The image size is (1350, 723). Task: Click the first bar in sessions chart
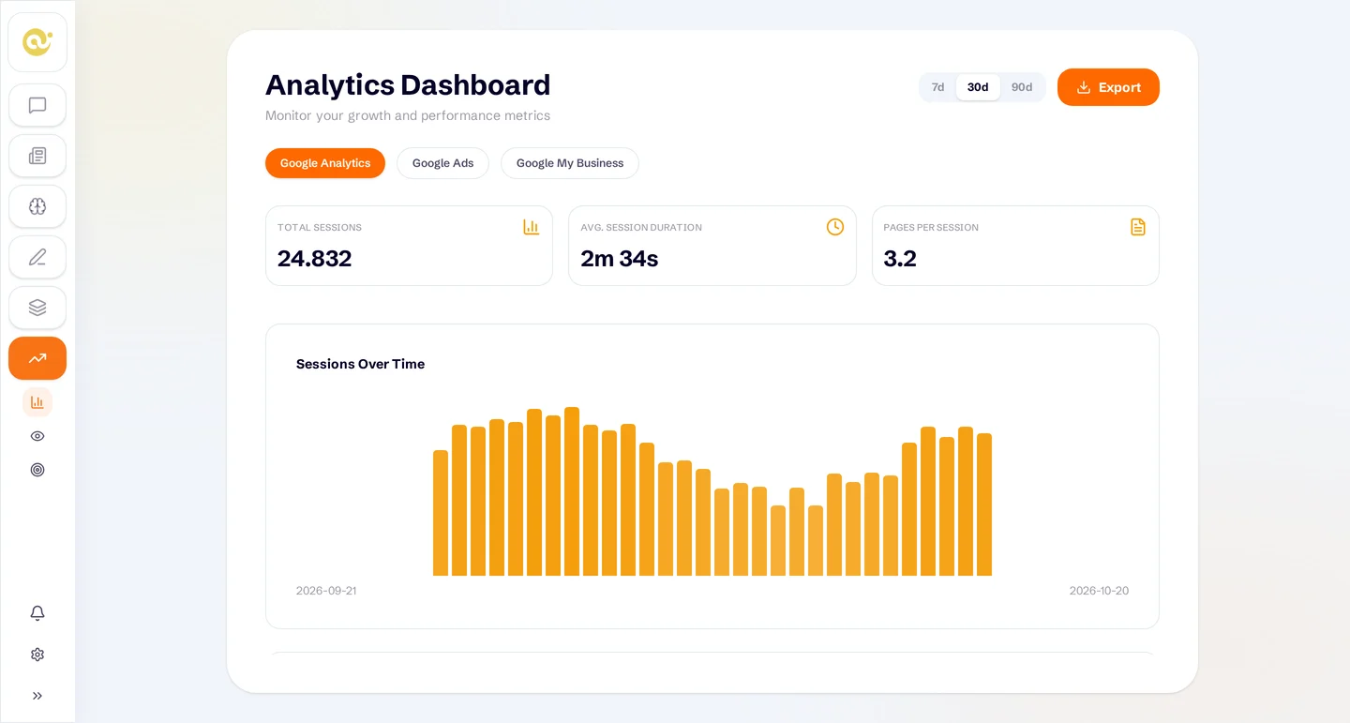[441, 513]
